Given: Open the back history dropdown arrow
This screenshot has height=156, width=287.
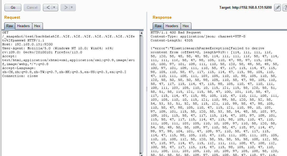Looking at the screenshot, I should click(x=54, y=7).
